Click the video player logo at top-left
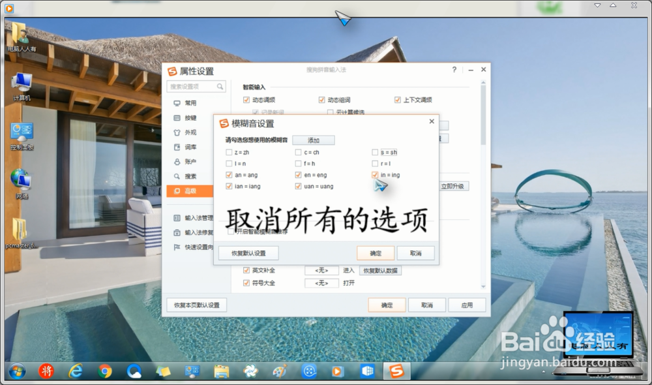This screenshot has width=652, height=385. (x=8, y=8)
